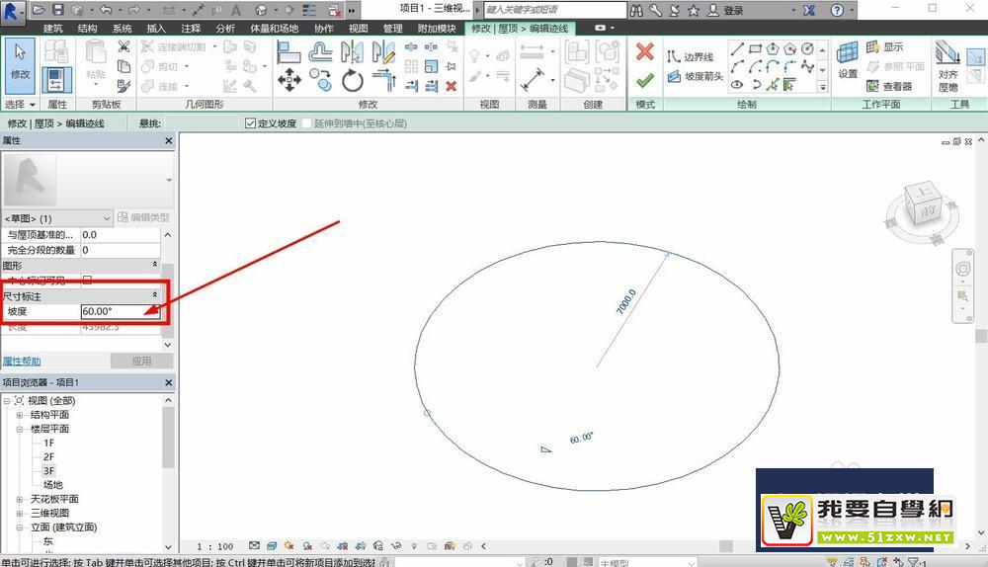Image resolution: width=988 pixels, height=567 pixels.
Task: Select the Rotate tool icon
Action: pyautogui.click(x=352, y=81)
